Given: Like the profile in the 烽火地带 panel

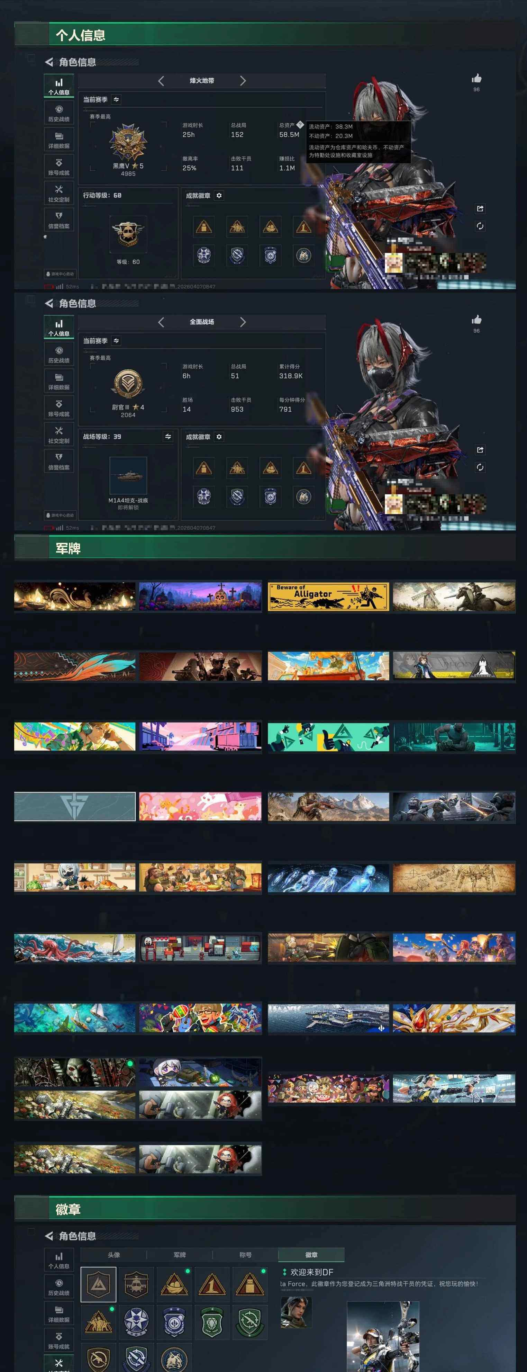Looking at the screenshot, I should 476,79.
